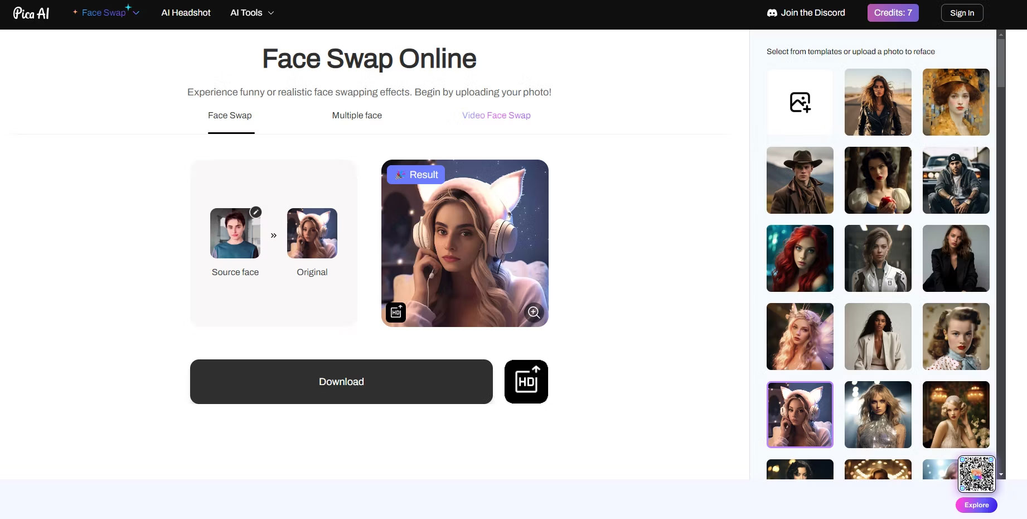Select the HD export icon beside Download
1027x519 pixels.
526,381
